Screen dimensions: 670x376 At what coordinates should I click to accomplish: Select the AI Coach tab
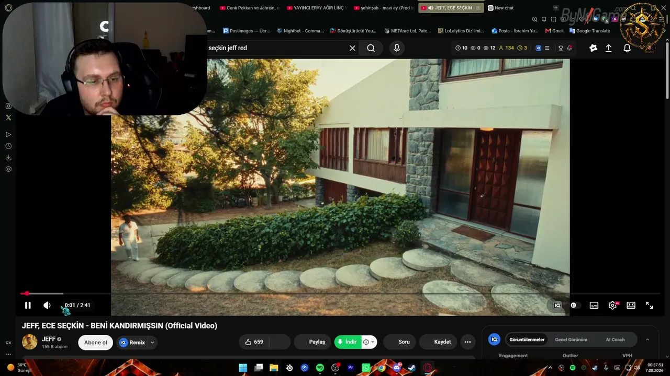(x=615, y=339)
